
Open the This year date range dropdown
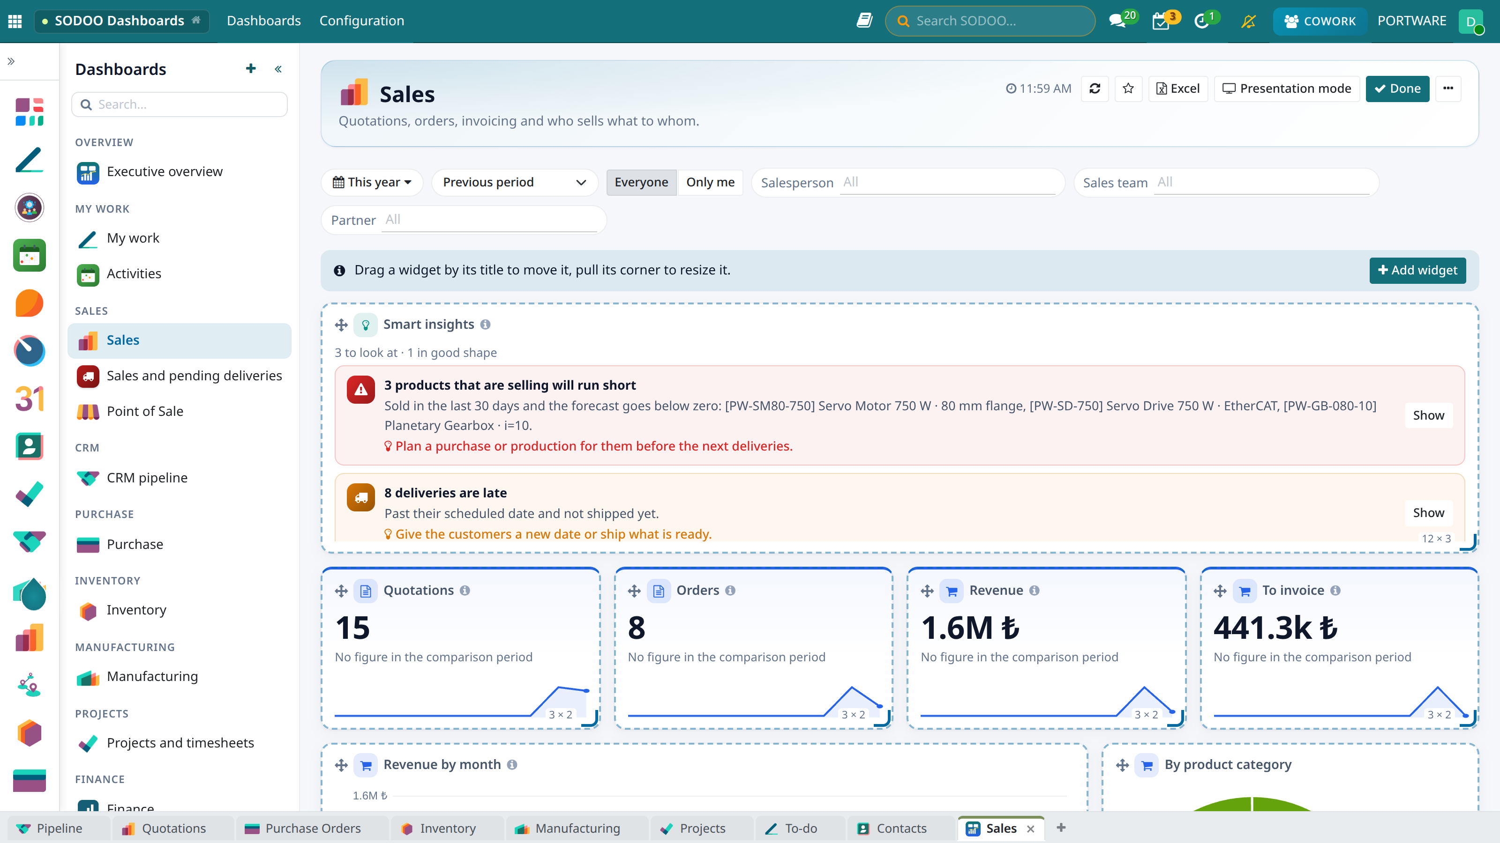coord(372,182)
